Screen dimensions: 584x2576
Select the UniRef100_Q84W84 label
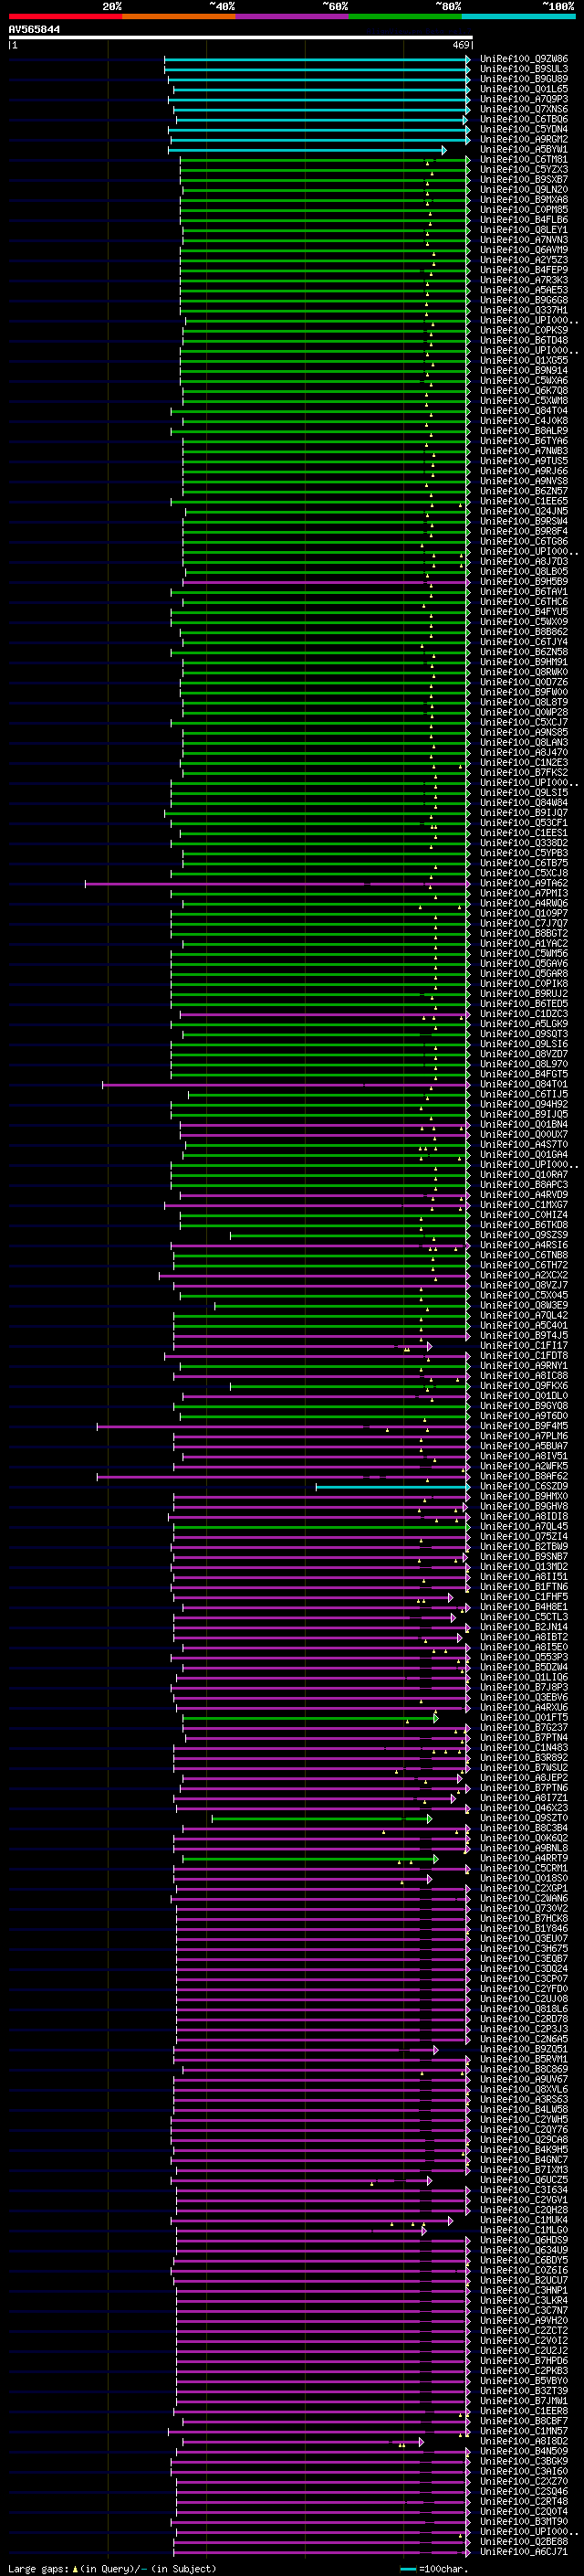coord(524,803)
